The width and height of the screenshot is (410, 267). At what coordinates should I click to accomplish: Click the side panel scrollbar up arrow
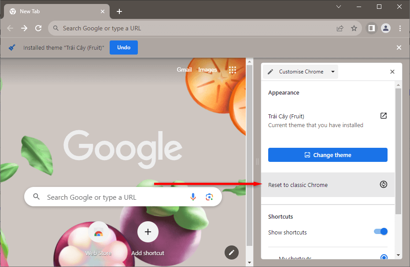point(398,85)
